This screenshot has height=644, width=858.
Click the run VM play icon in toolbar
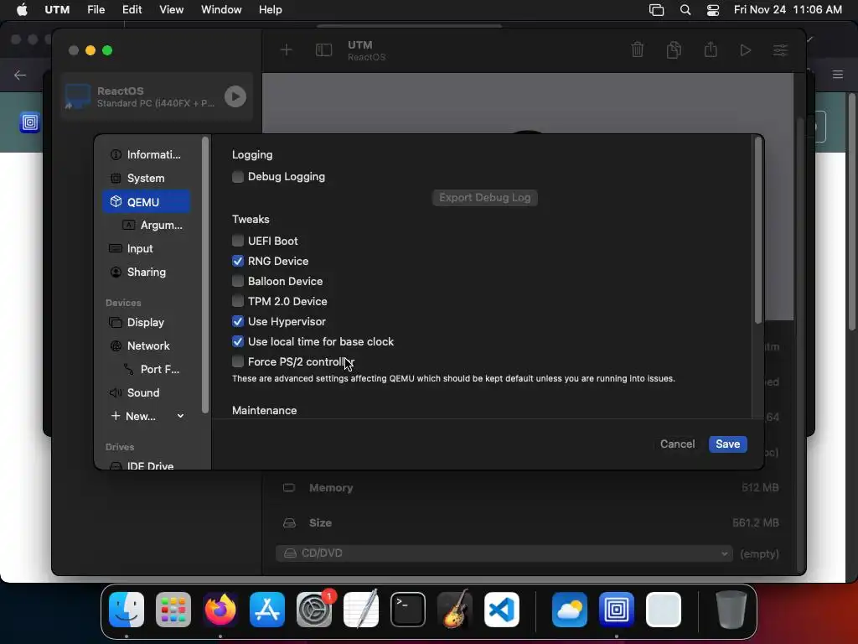pos(745,50)
